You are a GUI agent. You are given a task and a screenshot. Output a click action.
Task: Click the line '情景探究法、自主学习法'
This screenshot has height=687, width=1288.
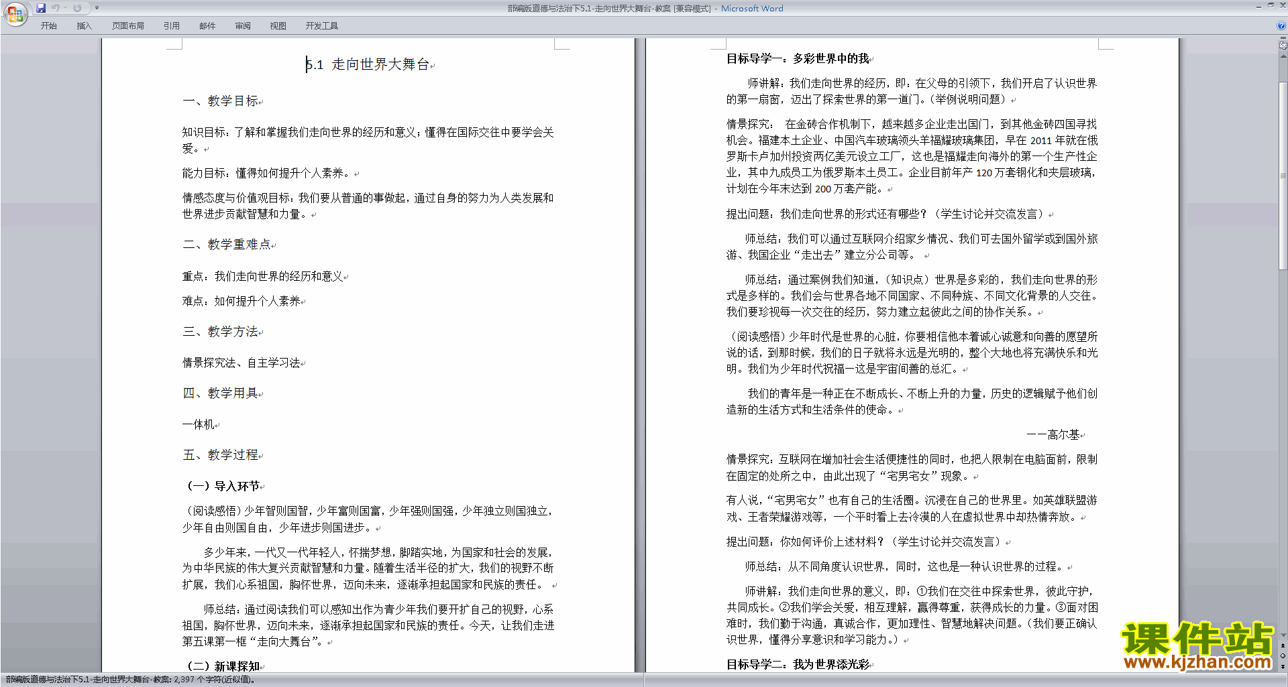tap(241, 363)
